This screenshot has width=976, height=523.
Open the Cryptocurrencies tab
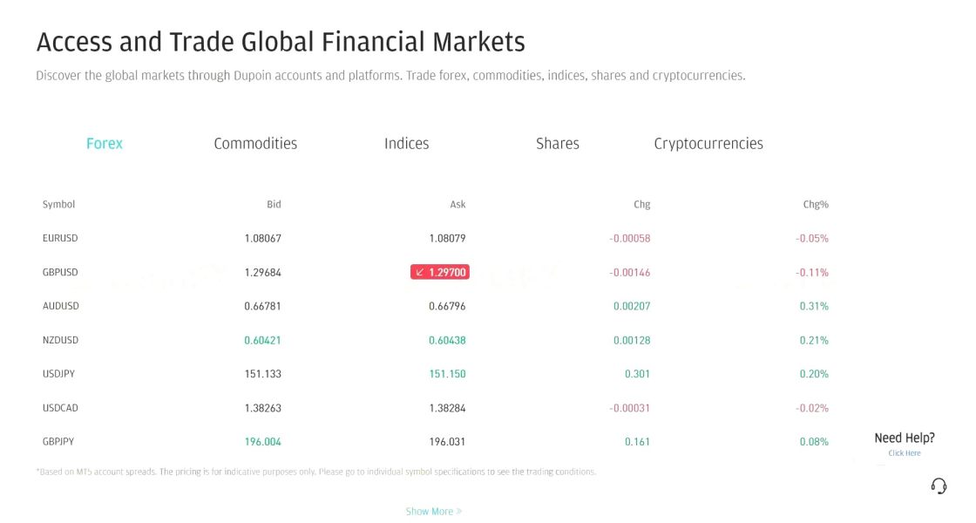pyautogui.click(x=708, y=144)
